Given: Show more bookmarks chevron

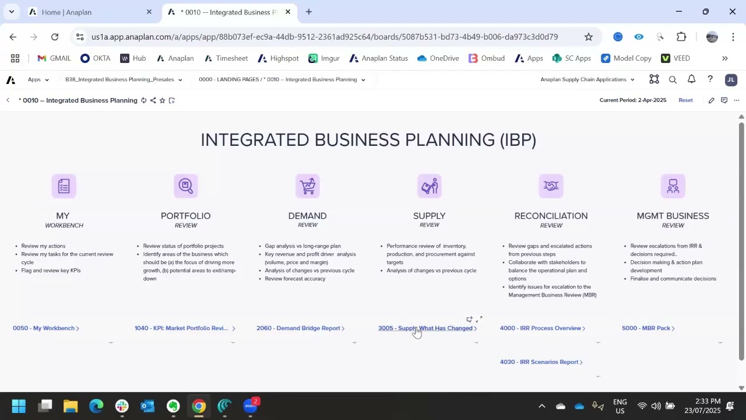Looking at the screenshot, I should tap(725, 58).
